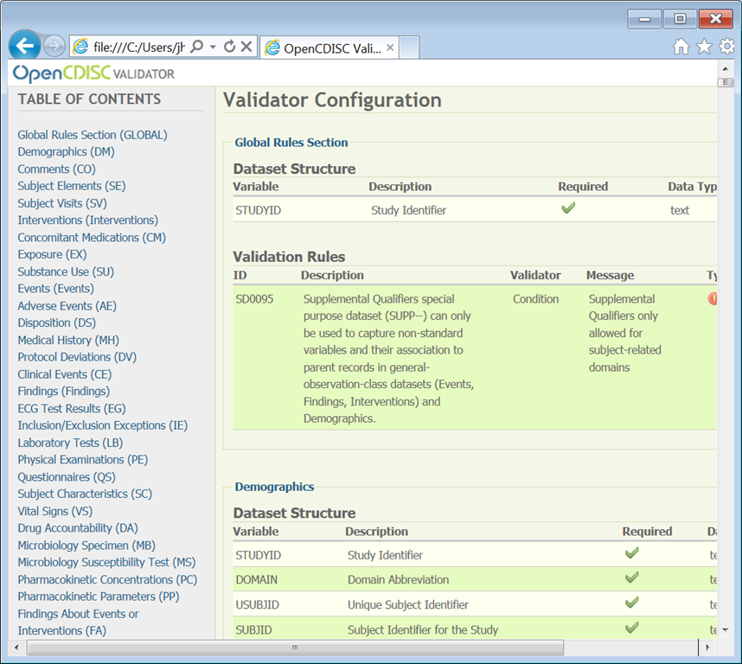Image resolution: width=742 pixels, height=664 pixels.
Task: Click the browser Back arrow button
Action: pos(24,46)
